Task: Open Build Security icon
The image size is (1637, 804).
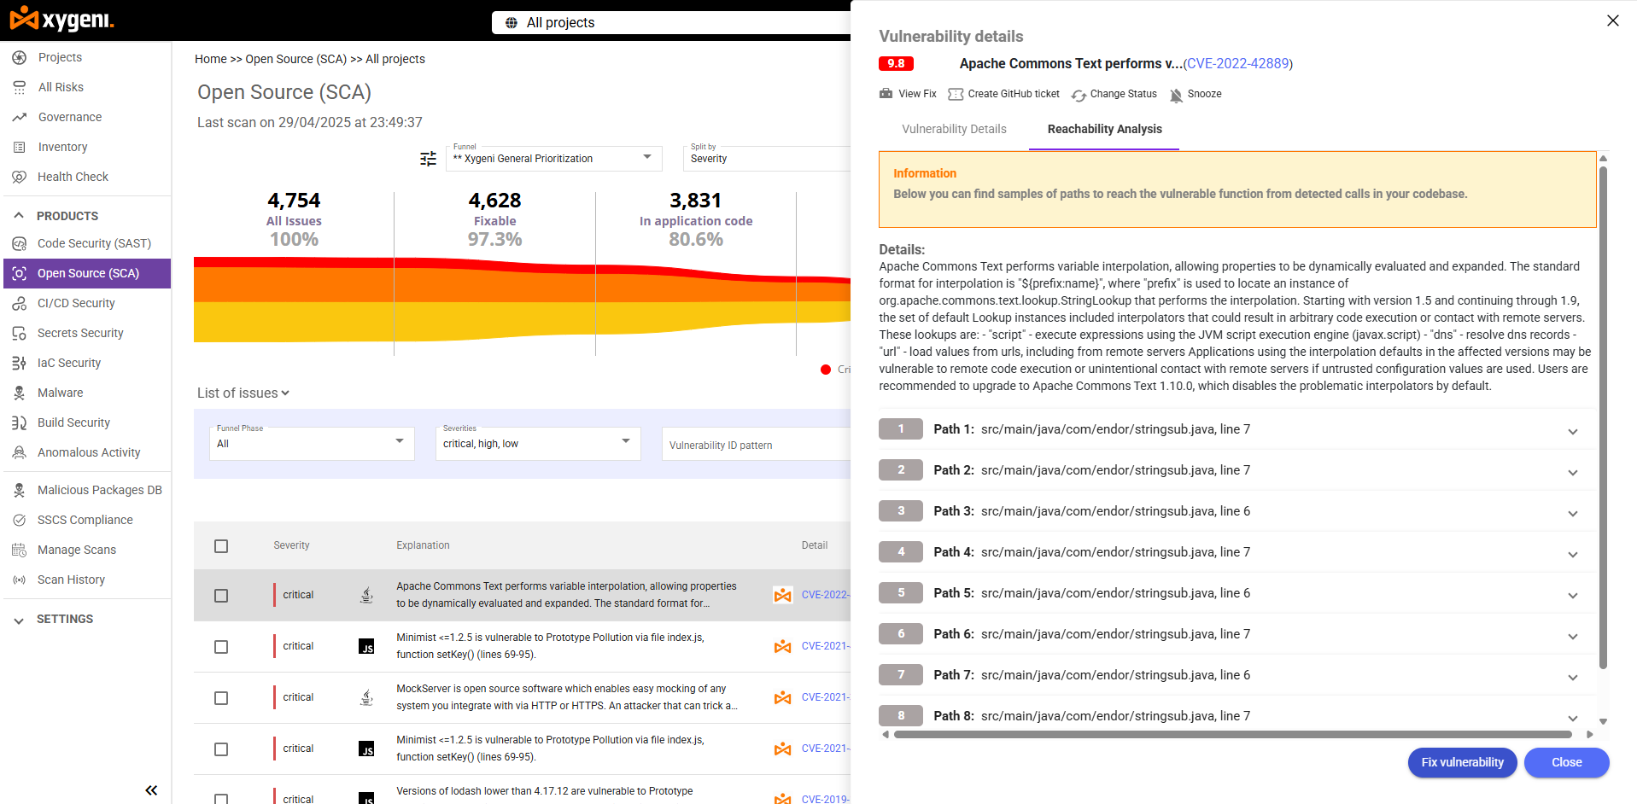Action: click(x=19, y=422)
